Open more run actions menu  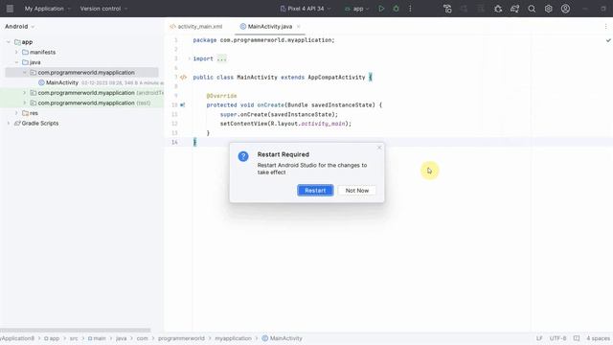click(x=410, y=9)
